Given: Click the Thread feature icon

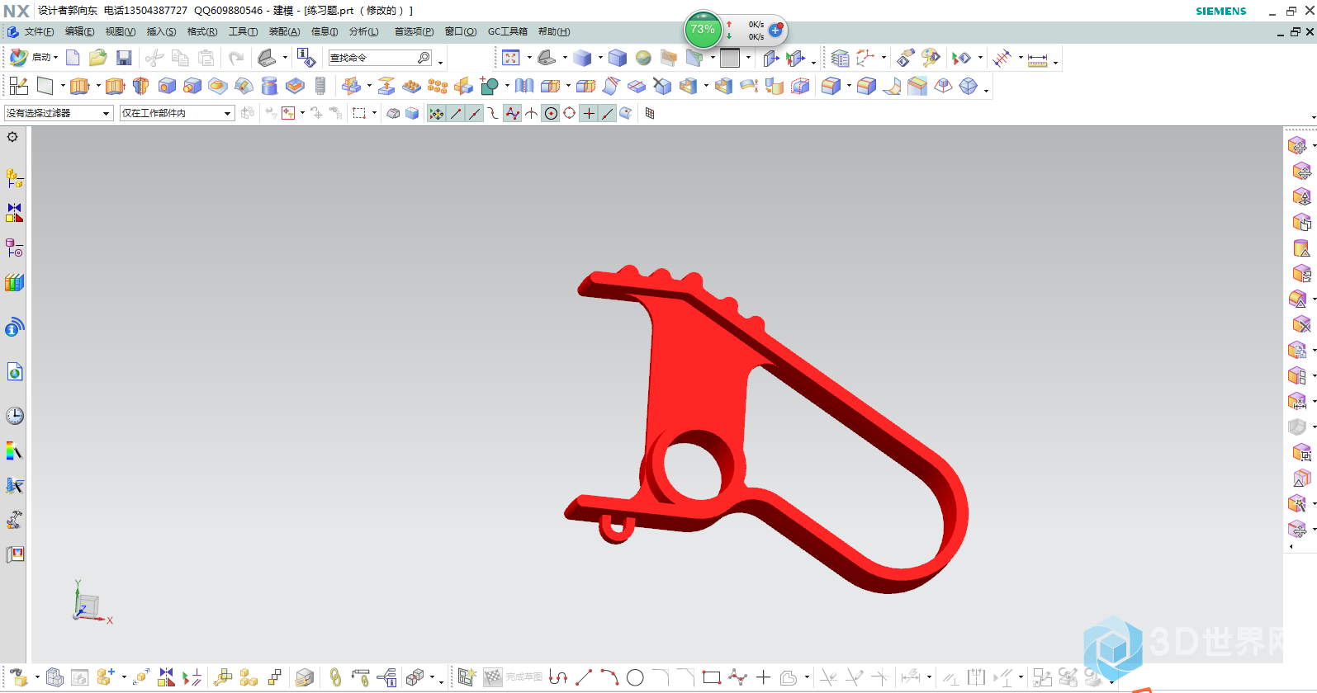Looking at the screenshot, I should (x=320, y=86).
